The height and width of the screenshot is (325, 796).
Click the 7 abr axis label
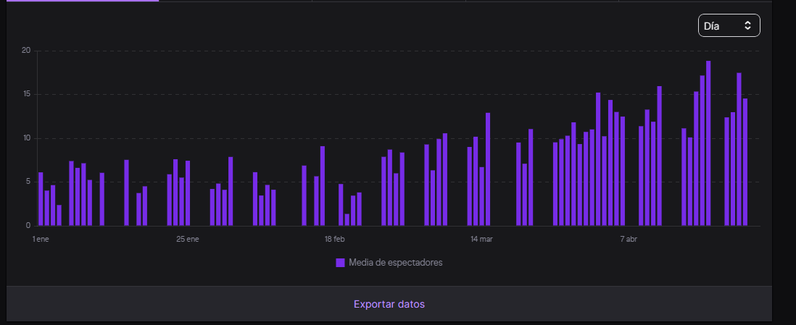[x=628, y=240]
